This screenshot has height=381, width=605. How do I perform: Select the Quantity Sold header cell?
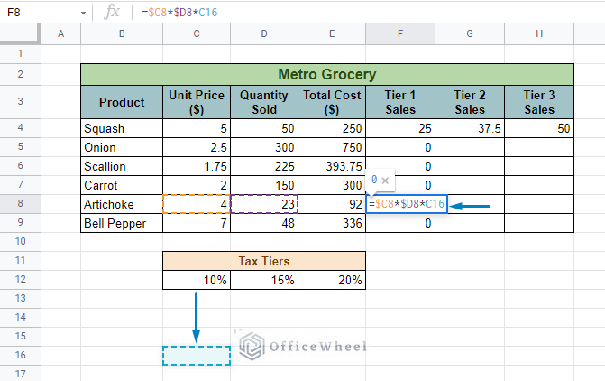(x=264, y=102)
